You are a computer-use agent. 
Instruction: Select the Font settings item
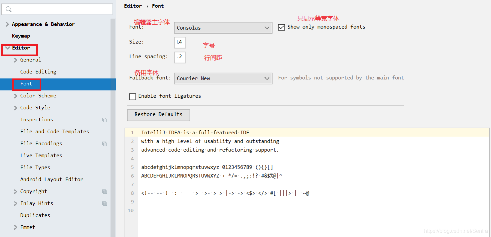(26, 84)
